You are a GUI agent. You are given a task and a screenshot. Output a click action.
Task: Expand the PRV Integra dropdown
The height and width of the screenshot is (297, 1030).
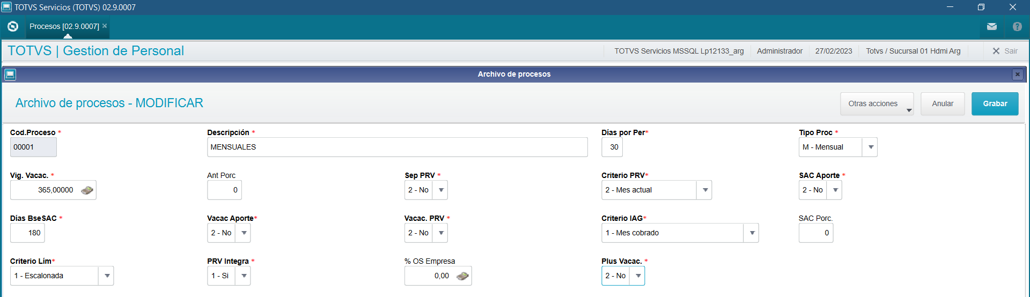(244, 276)
